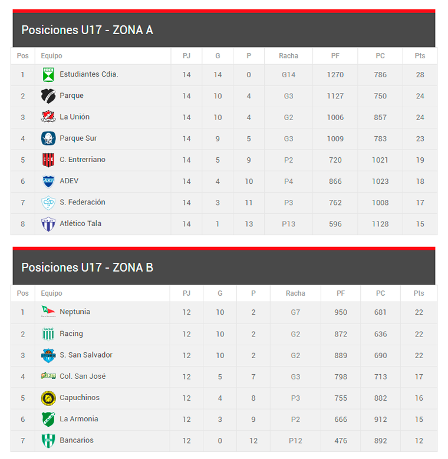This screenshot has height=459, width=448.
Task: Click the Parque Sur team badge
Action: coord(48,138)
